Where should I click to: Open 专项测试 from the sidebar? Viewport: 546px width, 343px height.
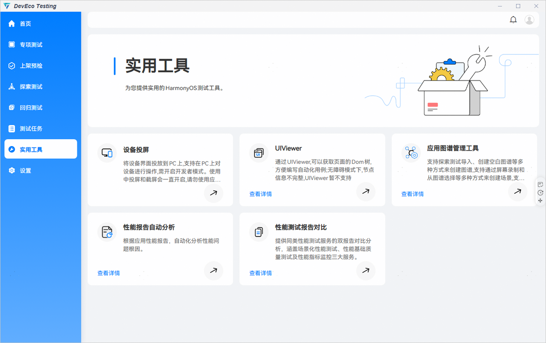[x=31, y=45]
